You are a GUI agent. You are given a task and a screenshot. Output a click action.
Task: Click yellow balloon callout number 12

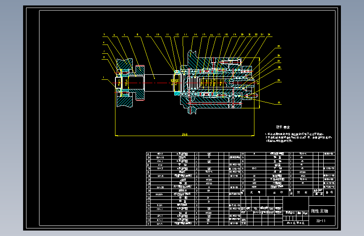(177, 34)
